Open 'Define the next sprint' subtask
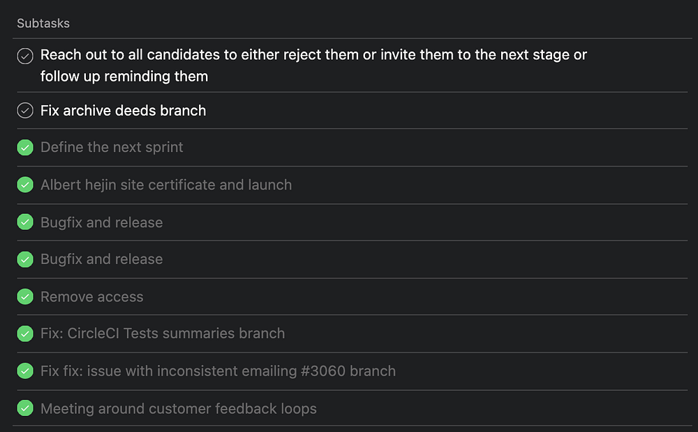 tap(112, 148)
